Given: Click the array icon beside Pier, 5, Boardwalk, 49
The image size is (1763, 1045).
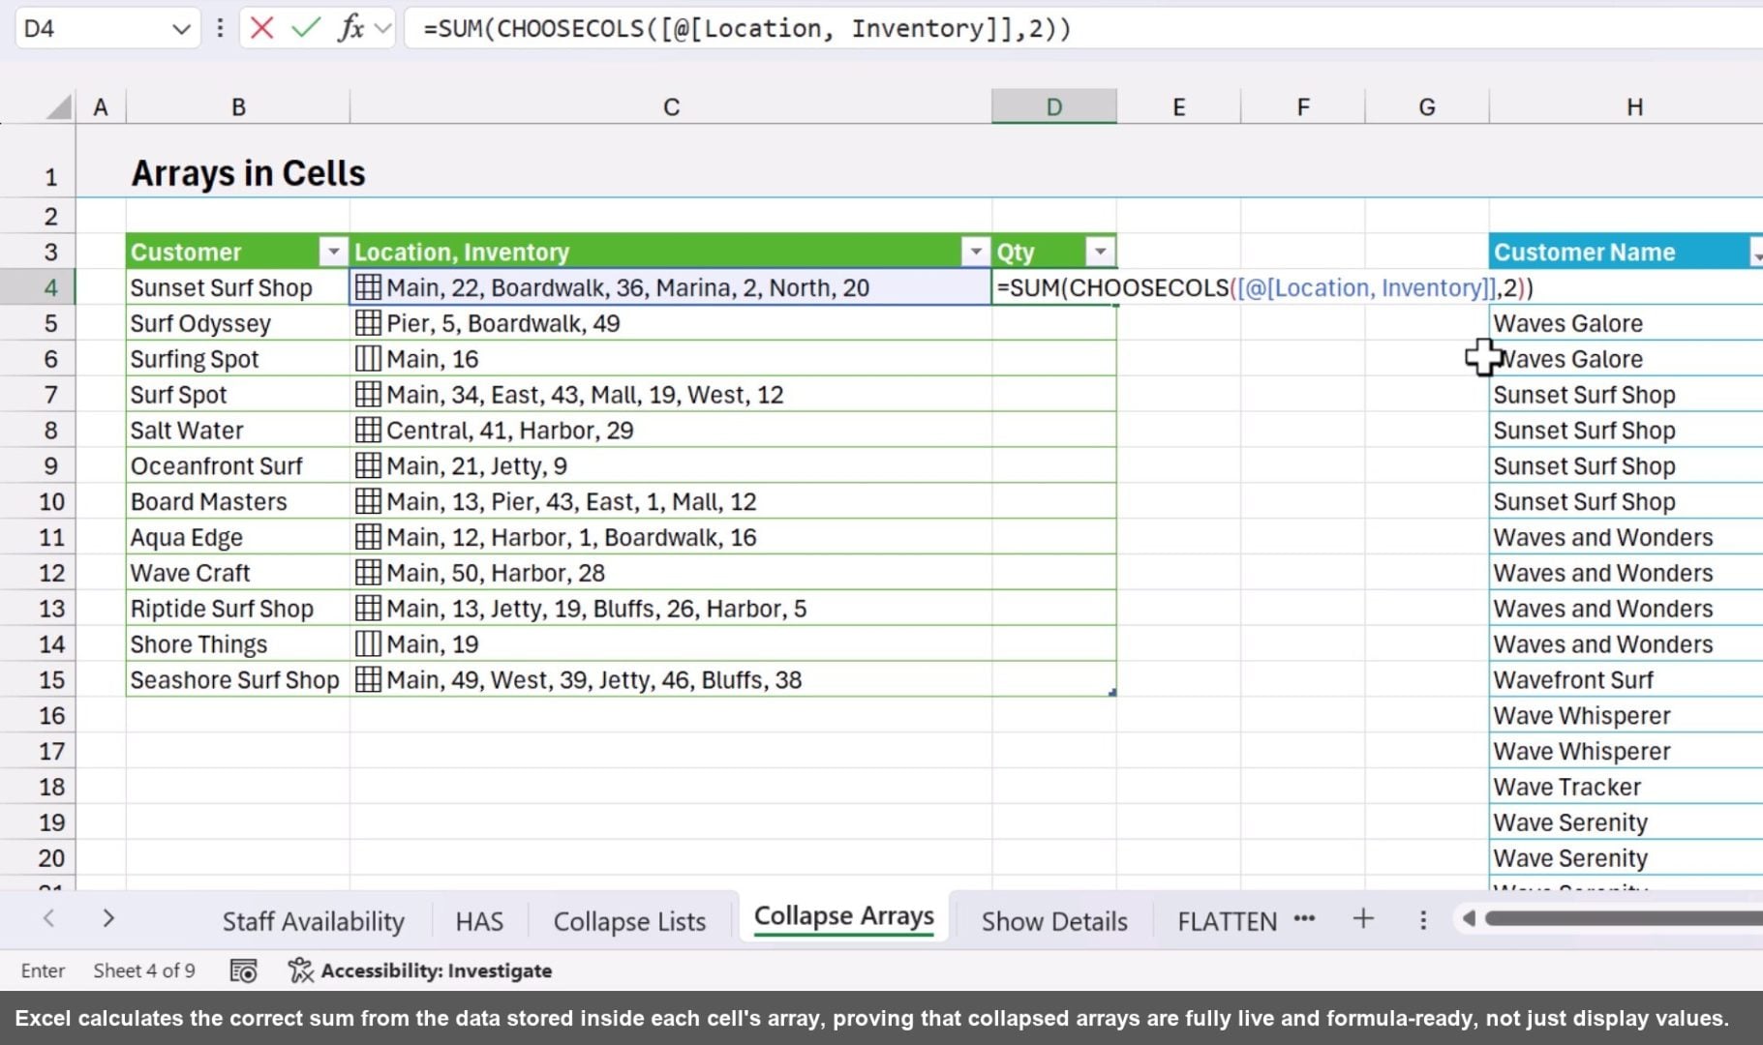Looking at the screenshot, I should point(367,323).
